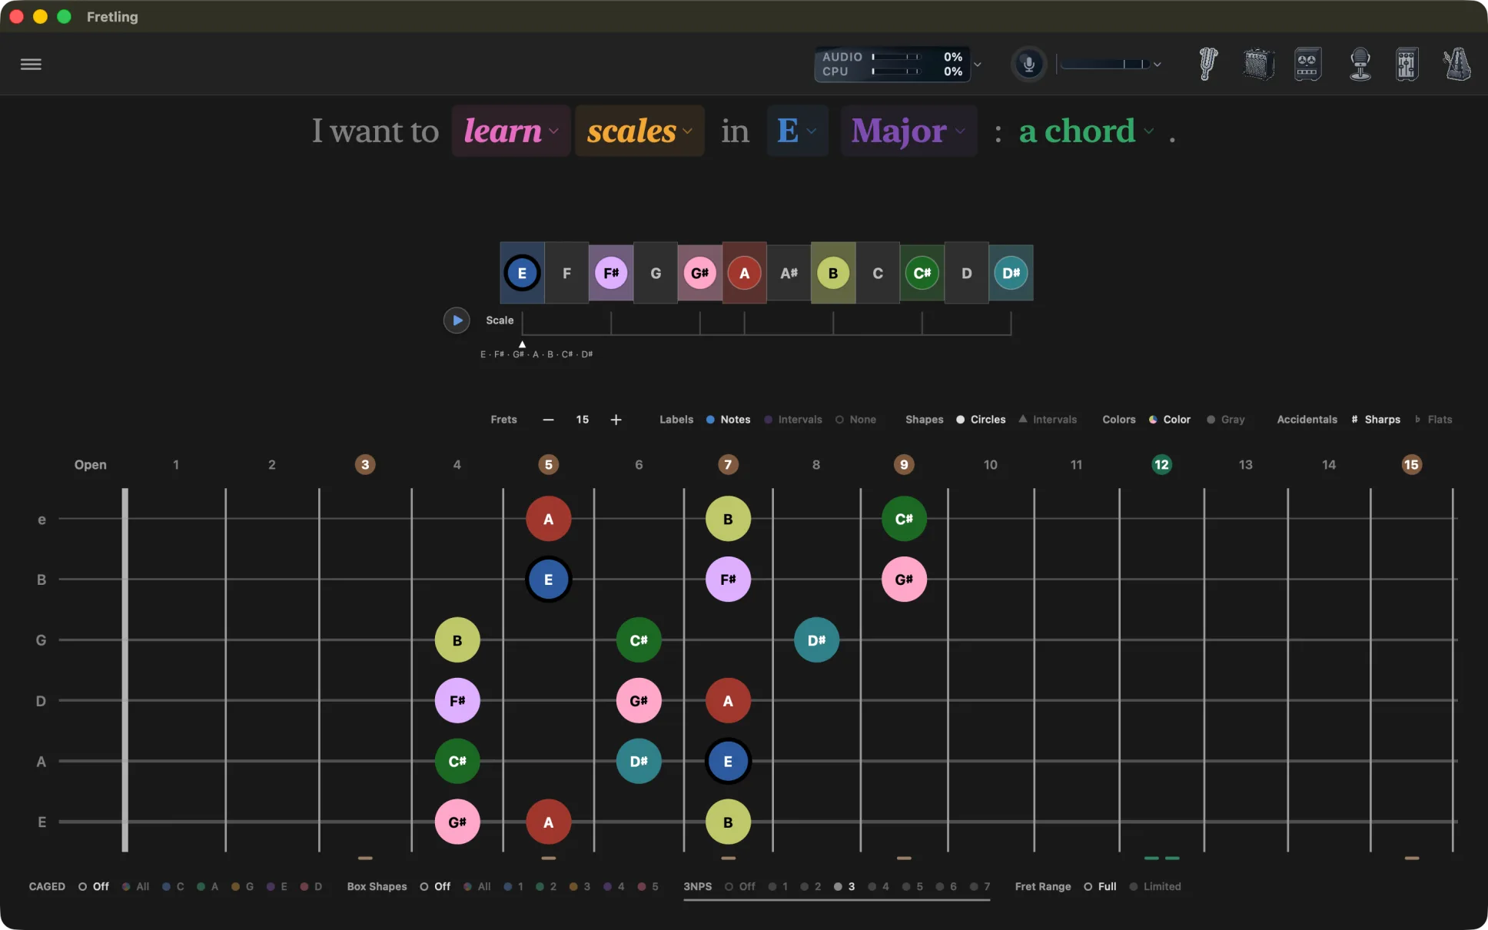Click the D# note on the G string

tap(816, 640)
